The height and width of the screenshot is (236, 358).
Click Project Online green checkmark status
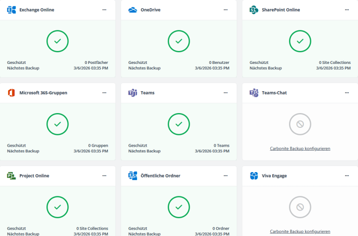[x=58, y=207]
